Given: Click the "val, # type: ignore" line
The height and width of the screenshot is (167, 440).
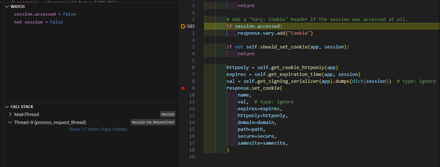Looking at the screenshot, I should [266, 102].
